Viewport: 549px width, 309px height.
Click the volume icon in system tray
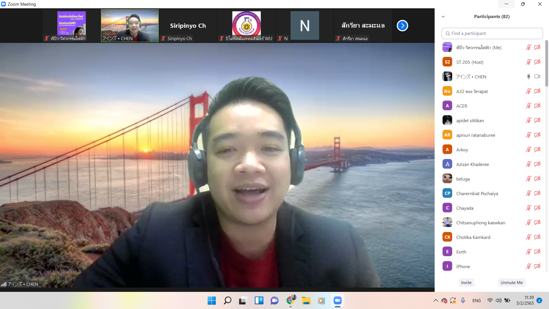click(x=498, y=300)
